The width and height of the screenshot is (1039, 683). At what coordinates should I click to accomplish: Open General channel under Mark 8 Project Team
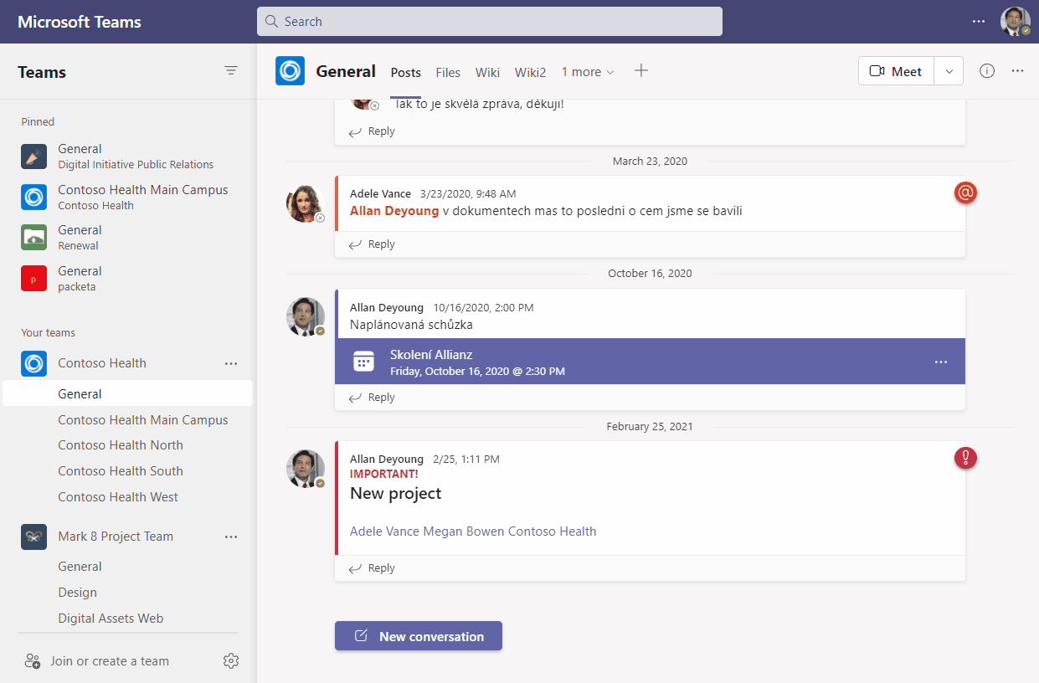(x=80, y=567)
